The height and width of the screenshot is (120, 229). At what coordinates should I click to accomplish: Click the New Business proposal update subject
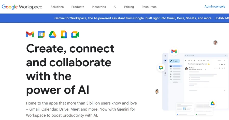(198, 64)
